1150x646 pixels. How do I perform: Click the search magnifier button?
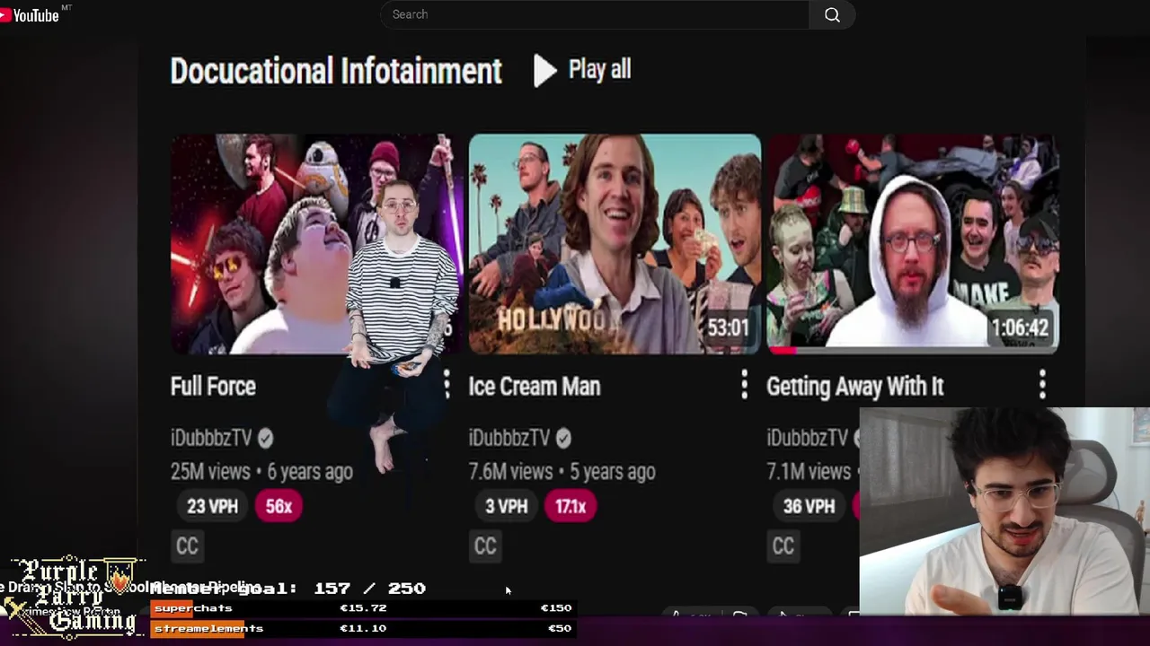coord(832,14)
